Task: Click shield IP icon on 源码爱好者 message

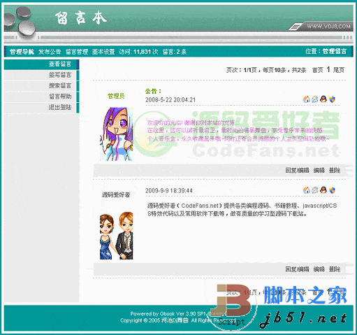Action: tap(332, 190)
